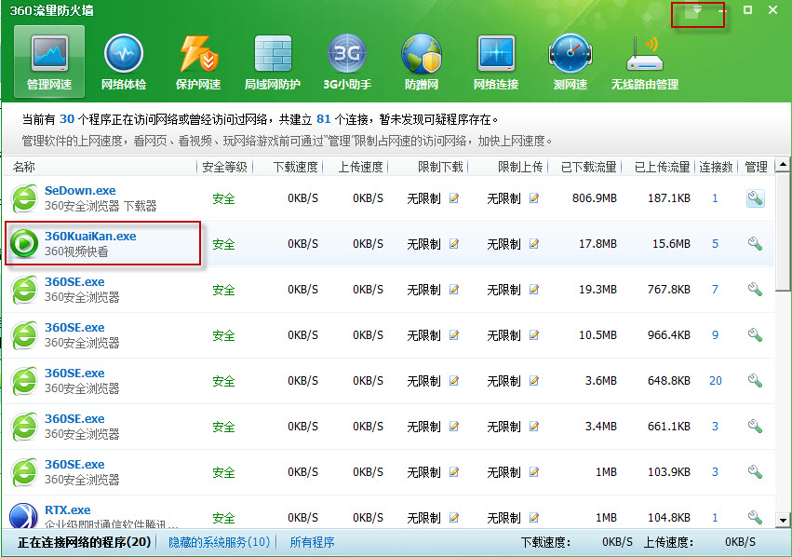
Task: Edit download limit for RTX.exe
Action: (x=454, y=517)
